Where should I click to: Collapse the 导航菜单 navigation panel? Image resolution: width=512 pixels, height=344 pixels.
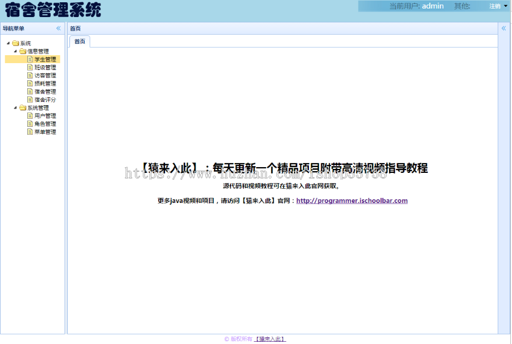(57, 28)
